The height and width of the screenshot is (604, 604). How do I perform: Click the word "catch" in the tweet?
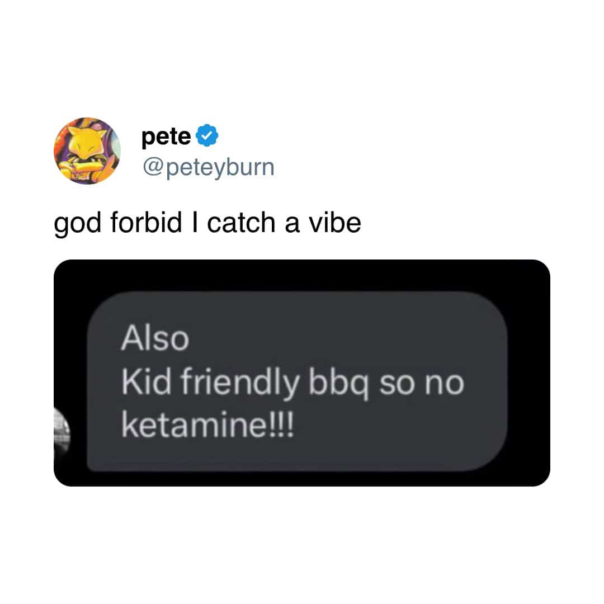(x=241, y=223)
